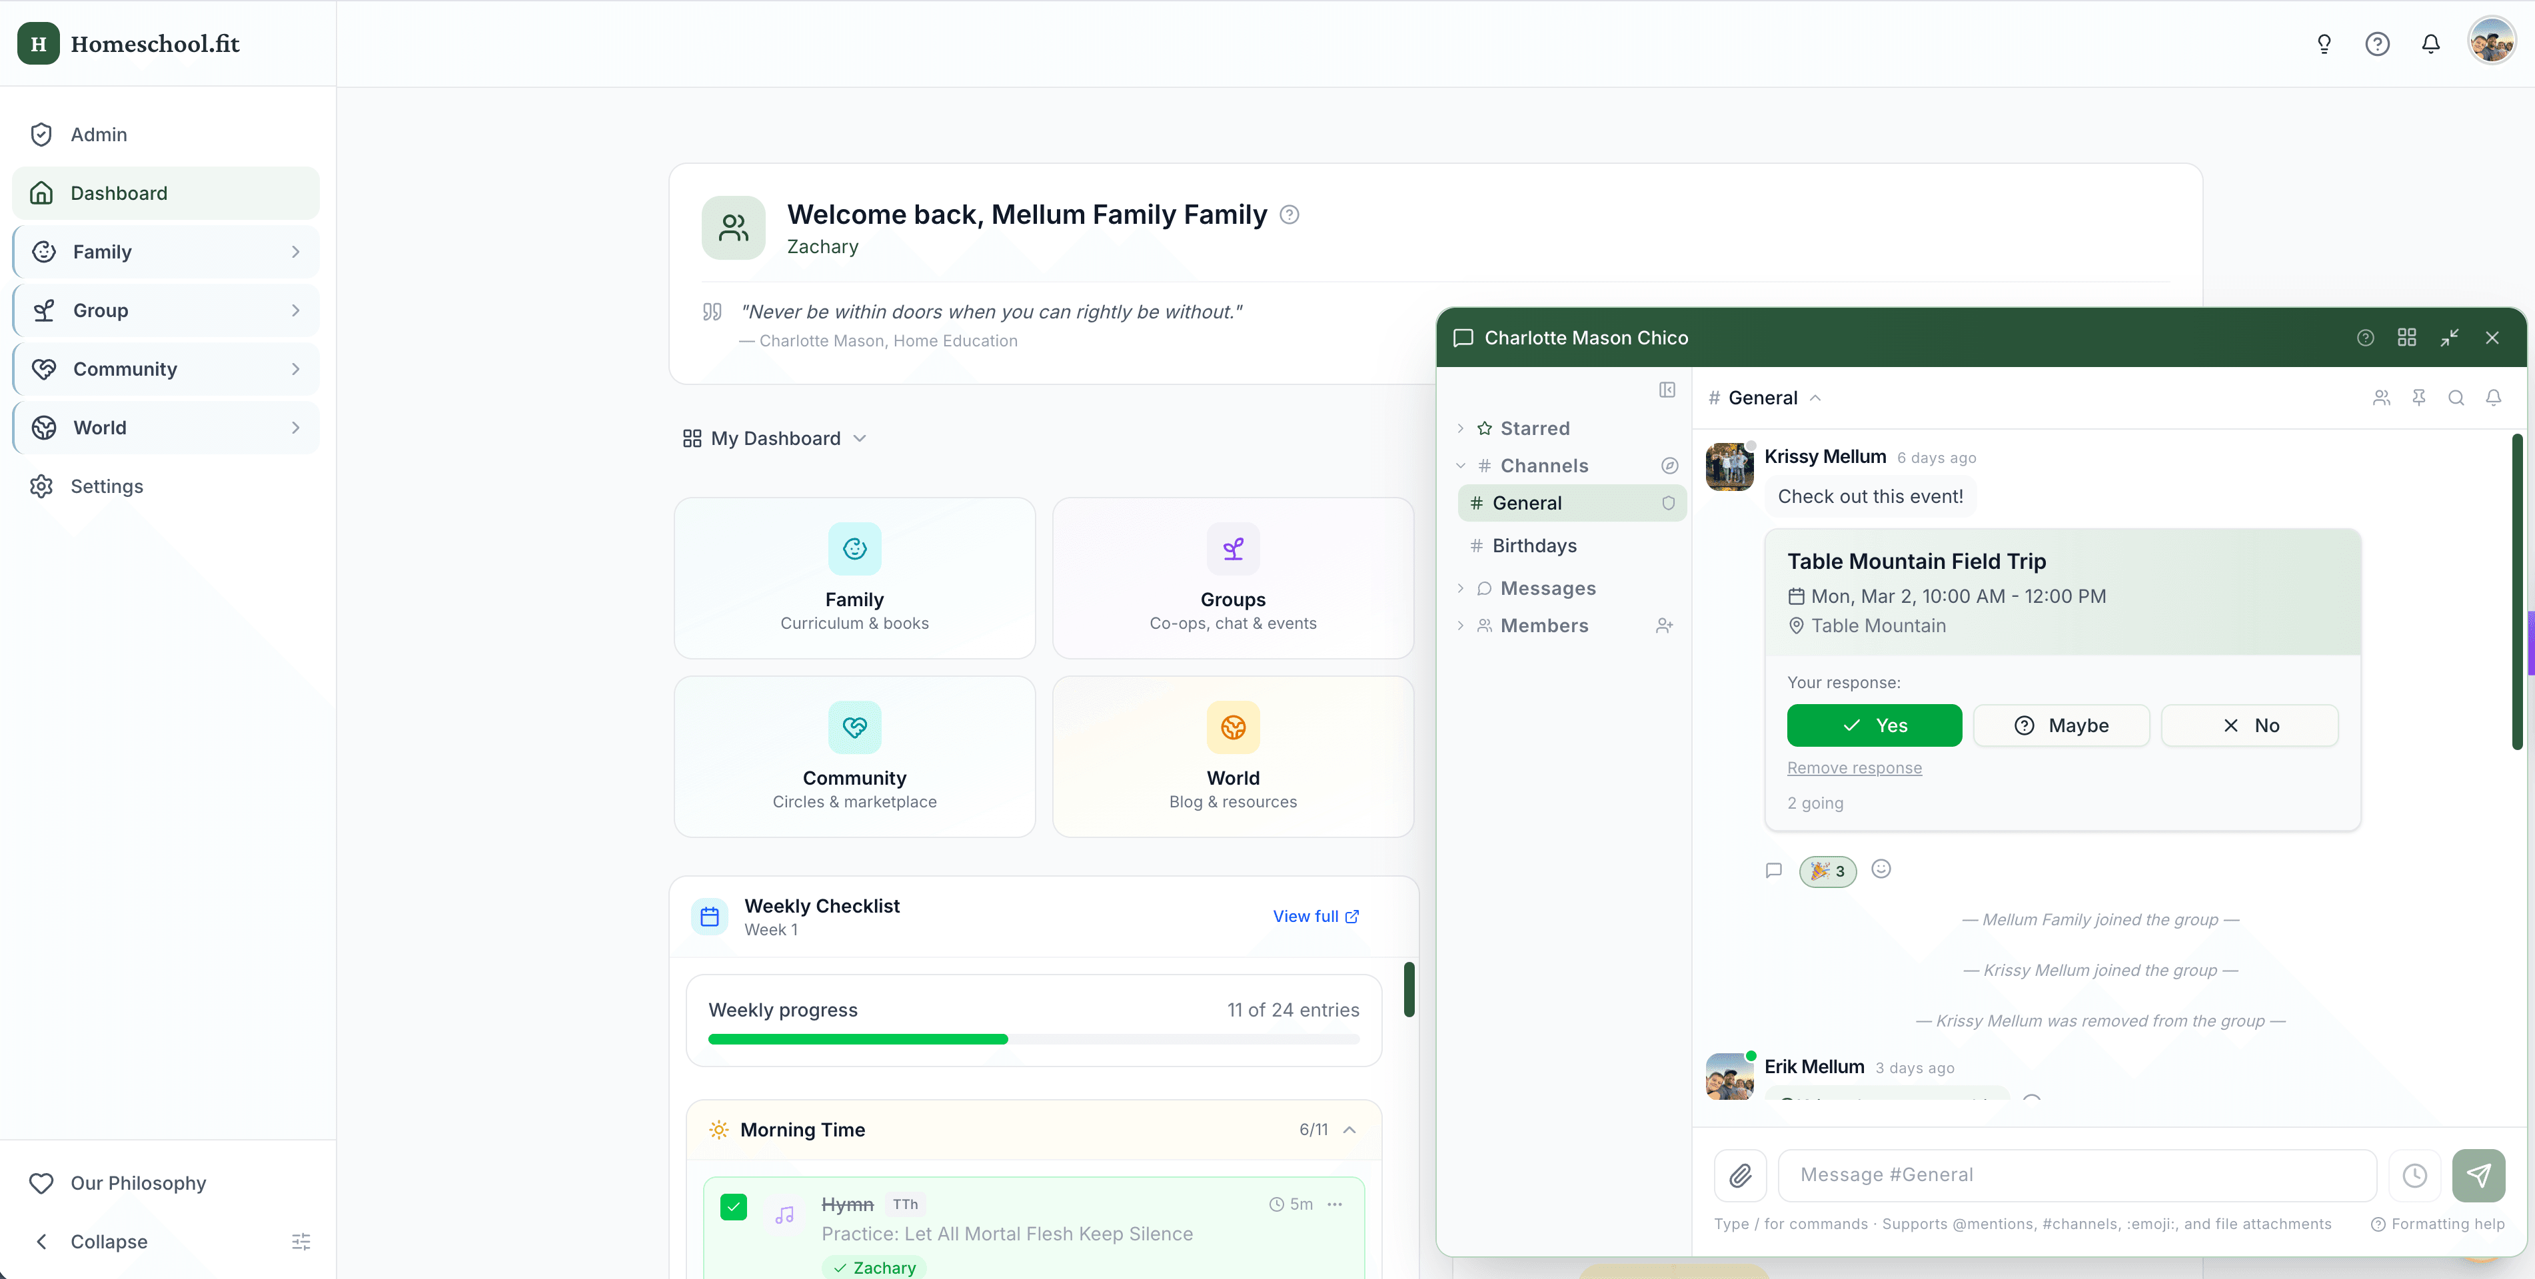2535x1279 pixels.
Task: Click the send message paper plane icon
Action: coord(2478,1174)
